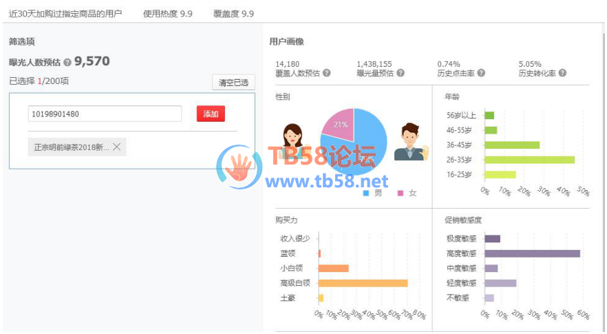Click the pink 女 legend swatch

pyautogui.click(x=401, y=193)
